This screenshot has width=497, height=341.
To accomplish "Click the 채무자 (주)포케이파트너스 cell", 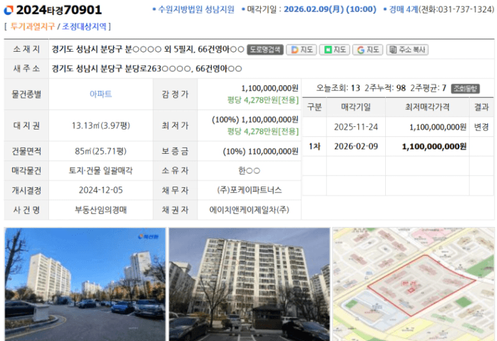I will (x=249, y=190).
